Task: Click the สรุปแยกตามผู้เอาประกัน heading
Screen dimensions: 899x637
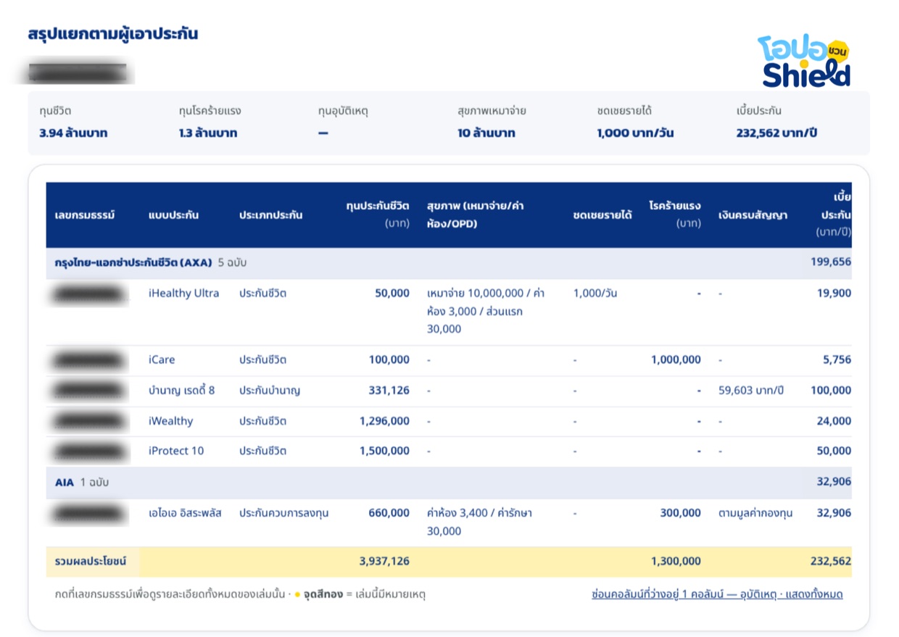Action: [x=113, y=34]
